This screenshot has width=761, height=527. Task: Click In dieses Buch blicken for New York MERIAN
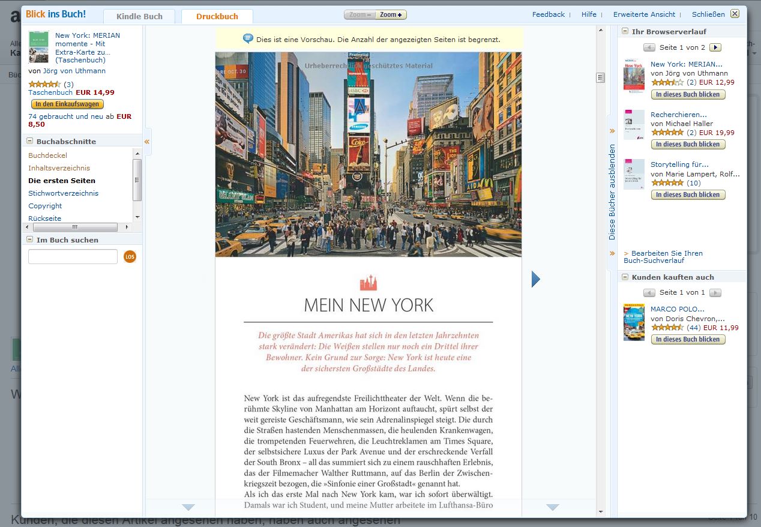[688, 94]
